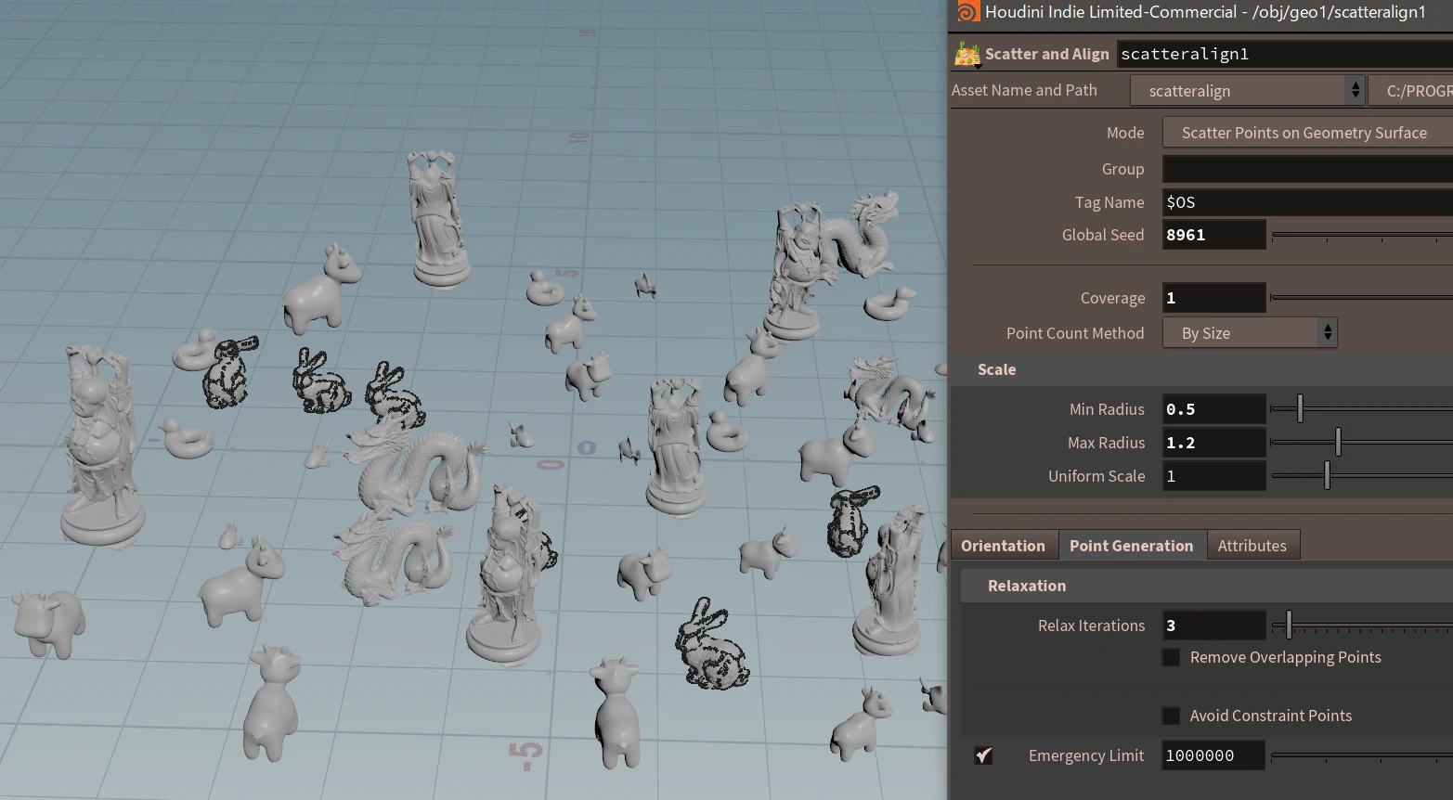Switch to the Point Generation tab

coord(1132,546)
